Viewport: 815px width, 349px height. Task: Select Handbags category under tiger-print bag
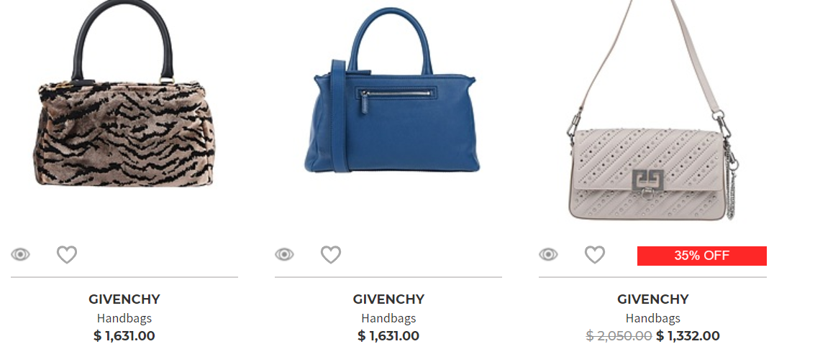(x=124, y=318)
